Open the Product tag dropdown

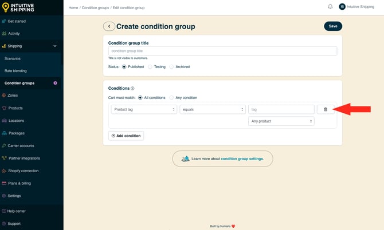coord(144,109)
